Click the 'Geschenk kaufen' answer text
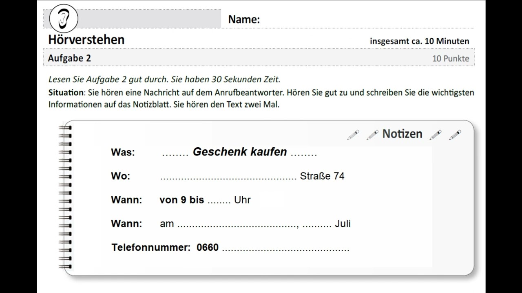Screen dimensions: 522x293 pos(240,152)
